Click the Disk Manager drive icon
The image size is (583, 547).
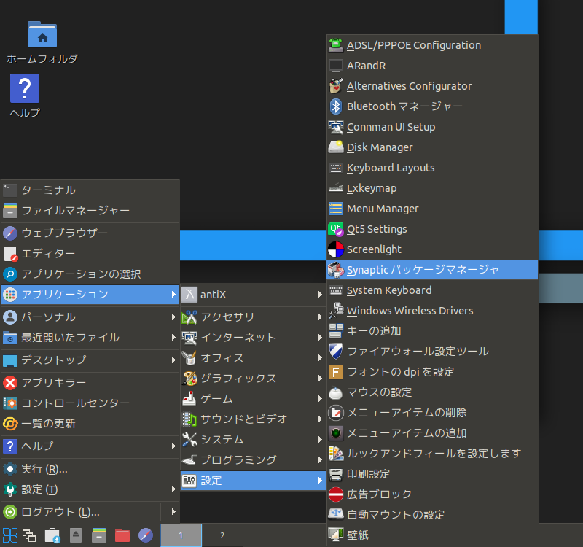pos(336,147)
